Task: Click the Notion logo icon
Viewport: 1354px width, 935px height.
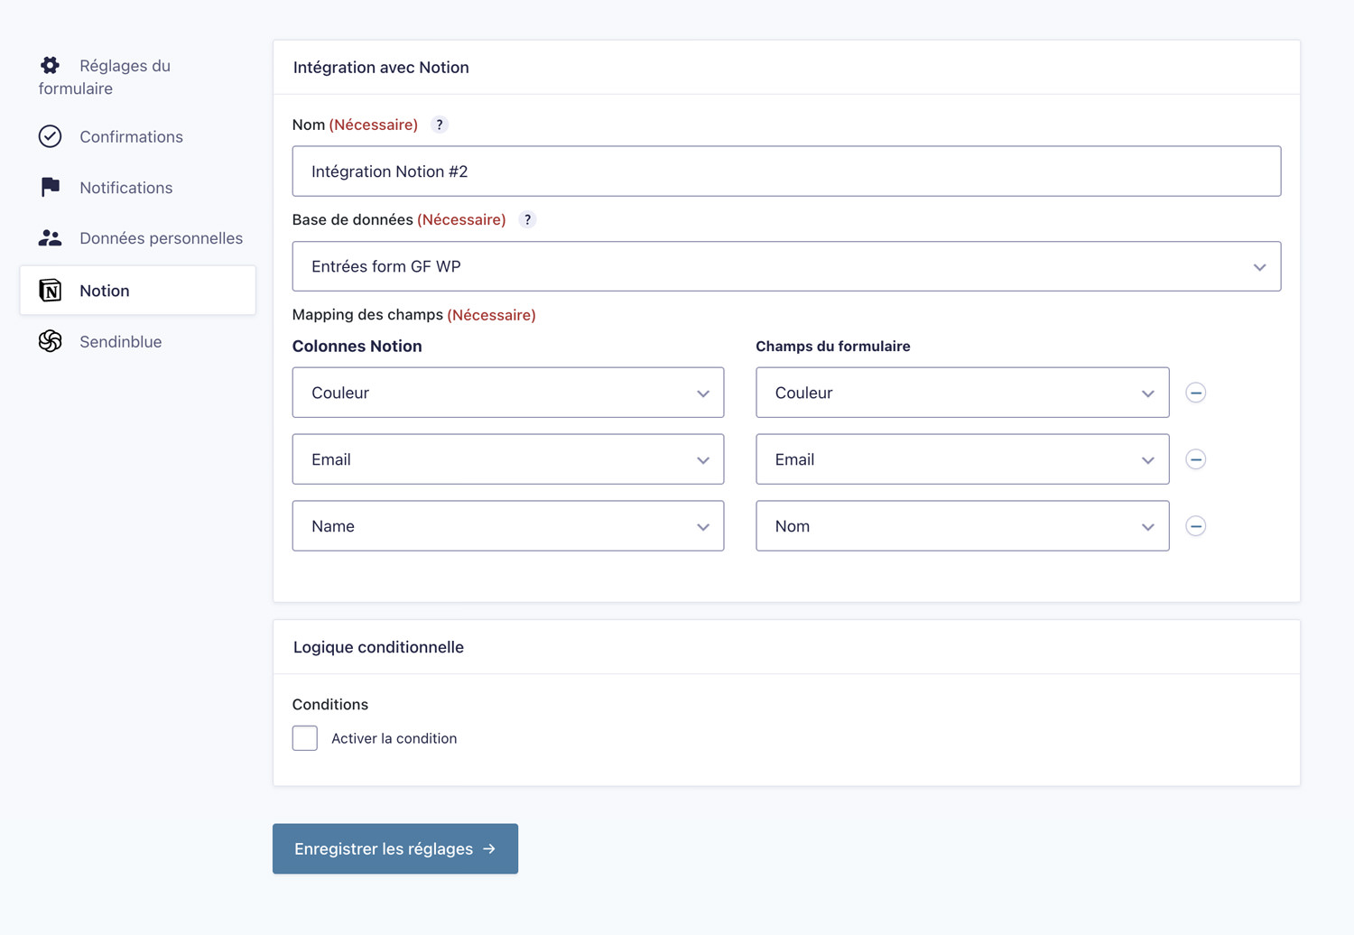Action: click(x=50, y=291)
